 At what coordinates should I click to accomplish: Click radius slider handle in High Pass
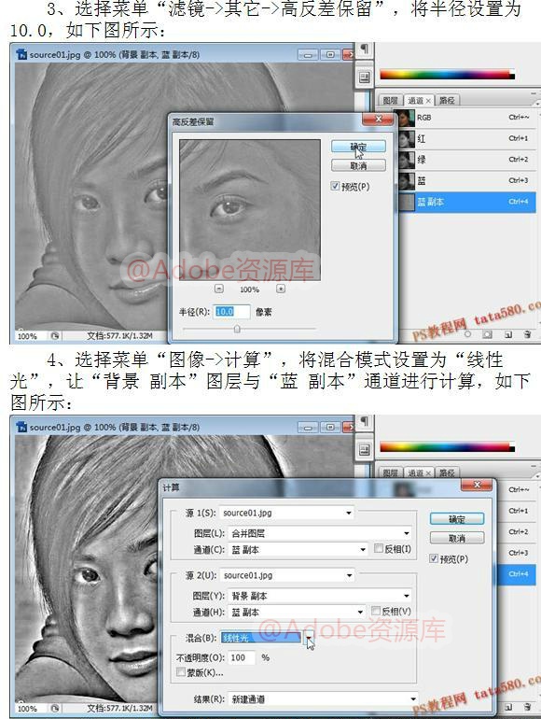237,329
